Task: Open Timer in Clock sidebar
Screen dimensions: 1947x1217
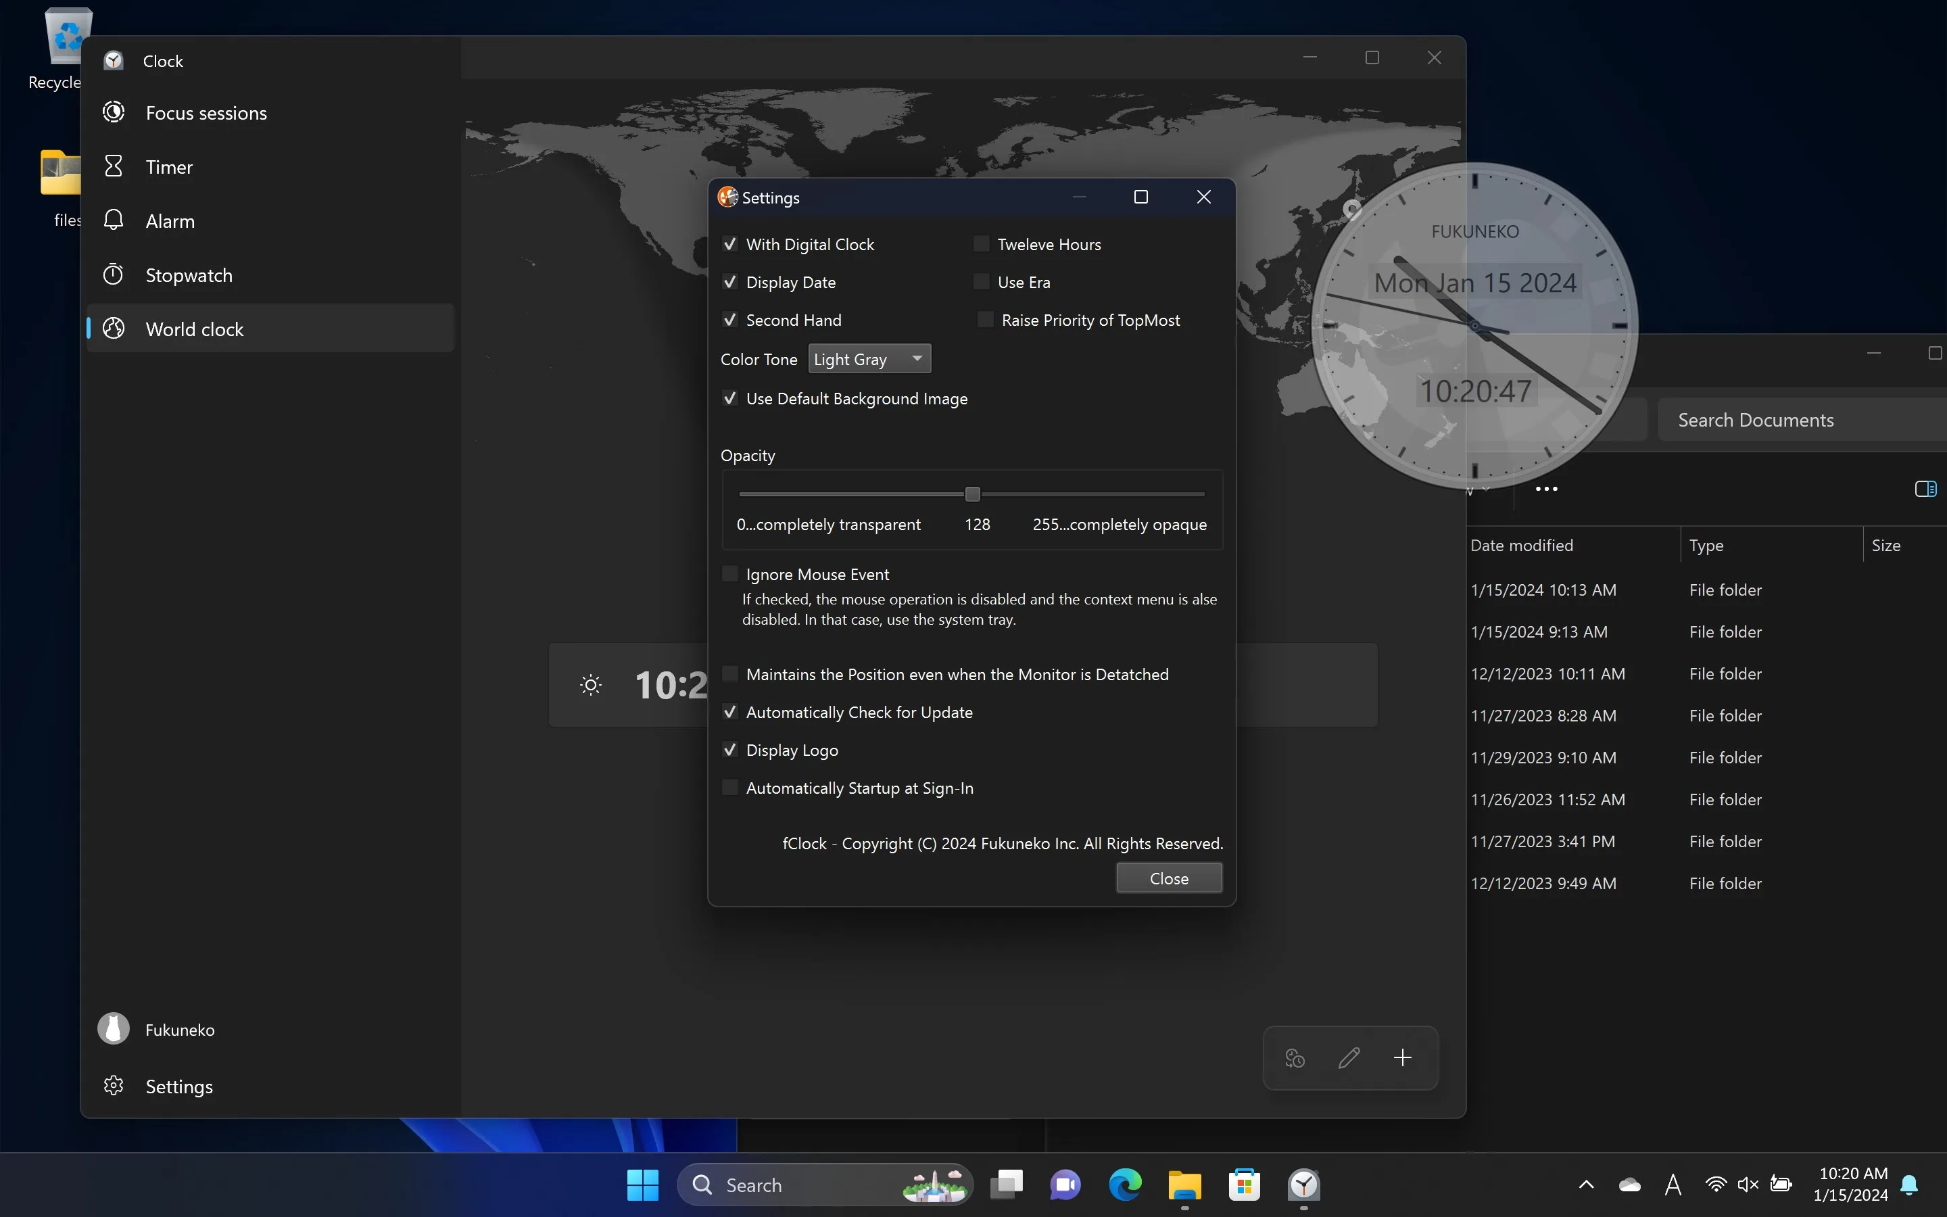Action: click(x=270, y=166)
